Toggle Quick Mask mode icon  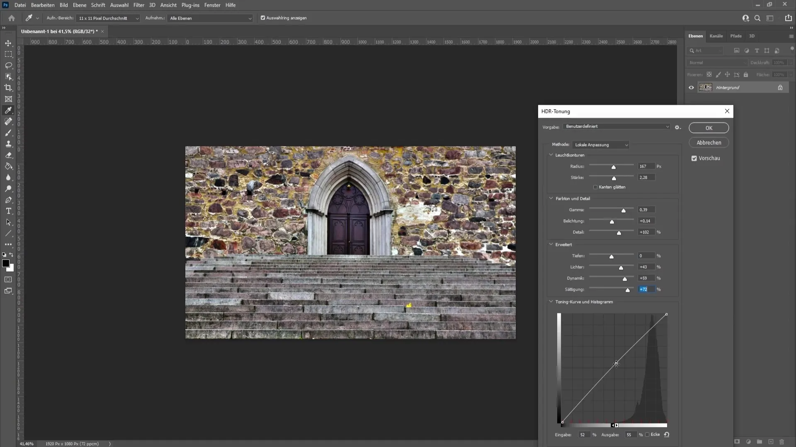coord(8,279)
